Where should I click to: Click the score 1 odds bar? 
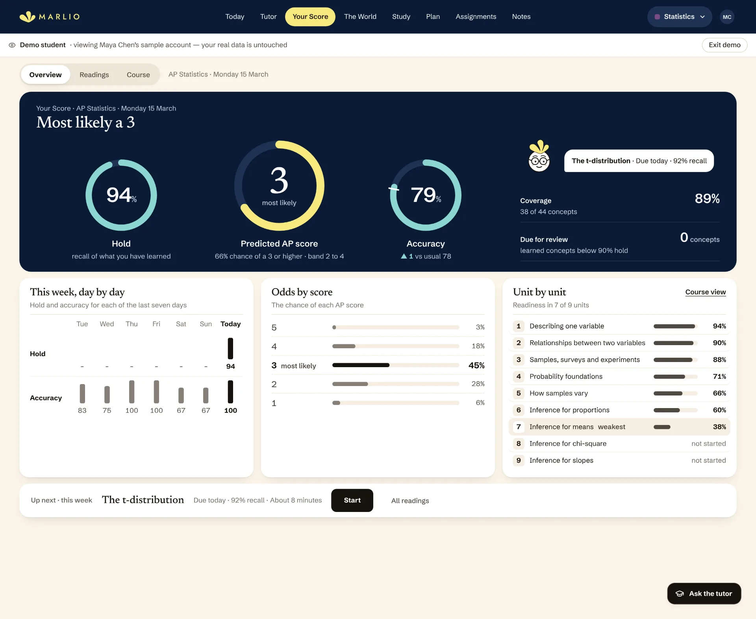click(x=396, y=403)
